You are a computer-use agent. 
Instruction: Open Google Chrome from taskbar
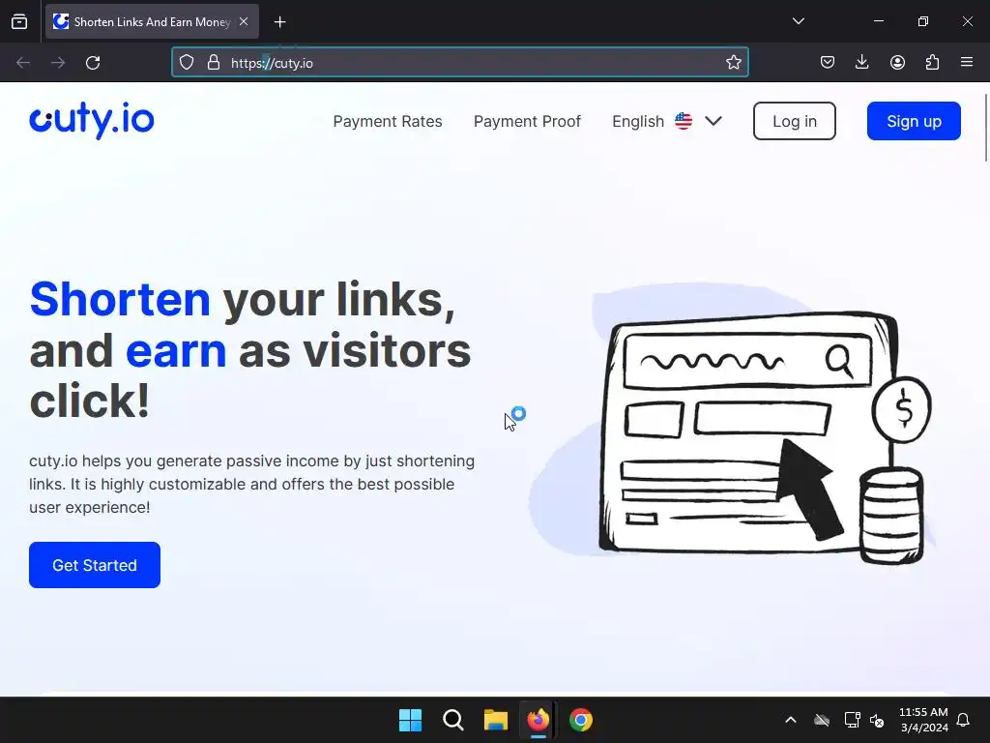581,720
